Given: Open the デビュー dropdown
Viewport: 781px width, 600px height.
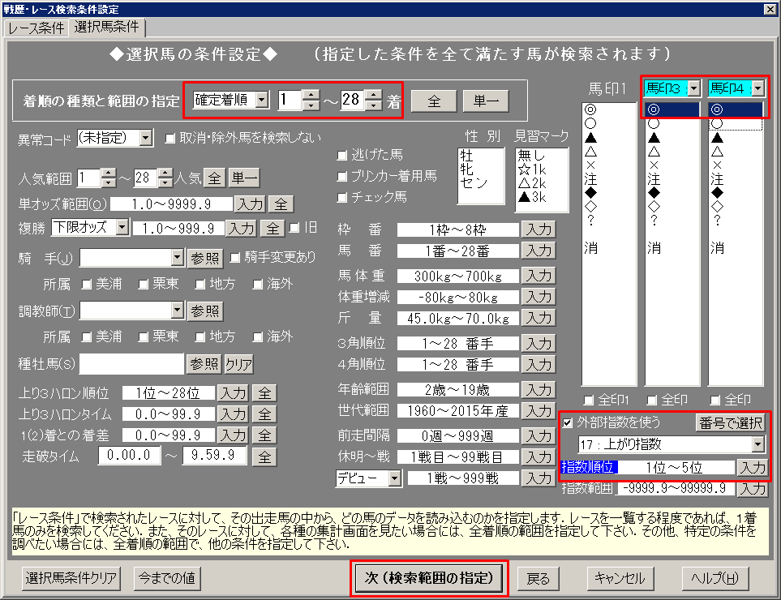Looking at the screenshot, I should tap(394, 478).
